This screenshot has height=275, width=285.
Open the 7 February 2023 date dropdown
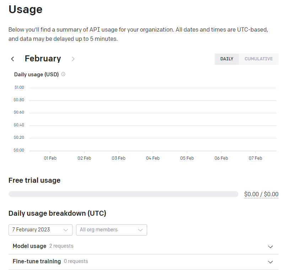41,230
